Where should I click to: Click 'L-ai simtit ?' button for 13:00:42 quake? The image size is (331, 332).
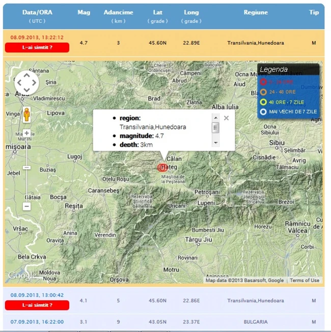(37, 305)
